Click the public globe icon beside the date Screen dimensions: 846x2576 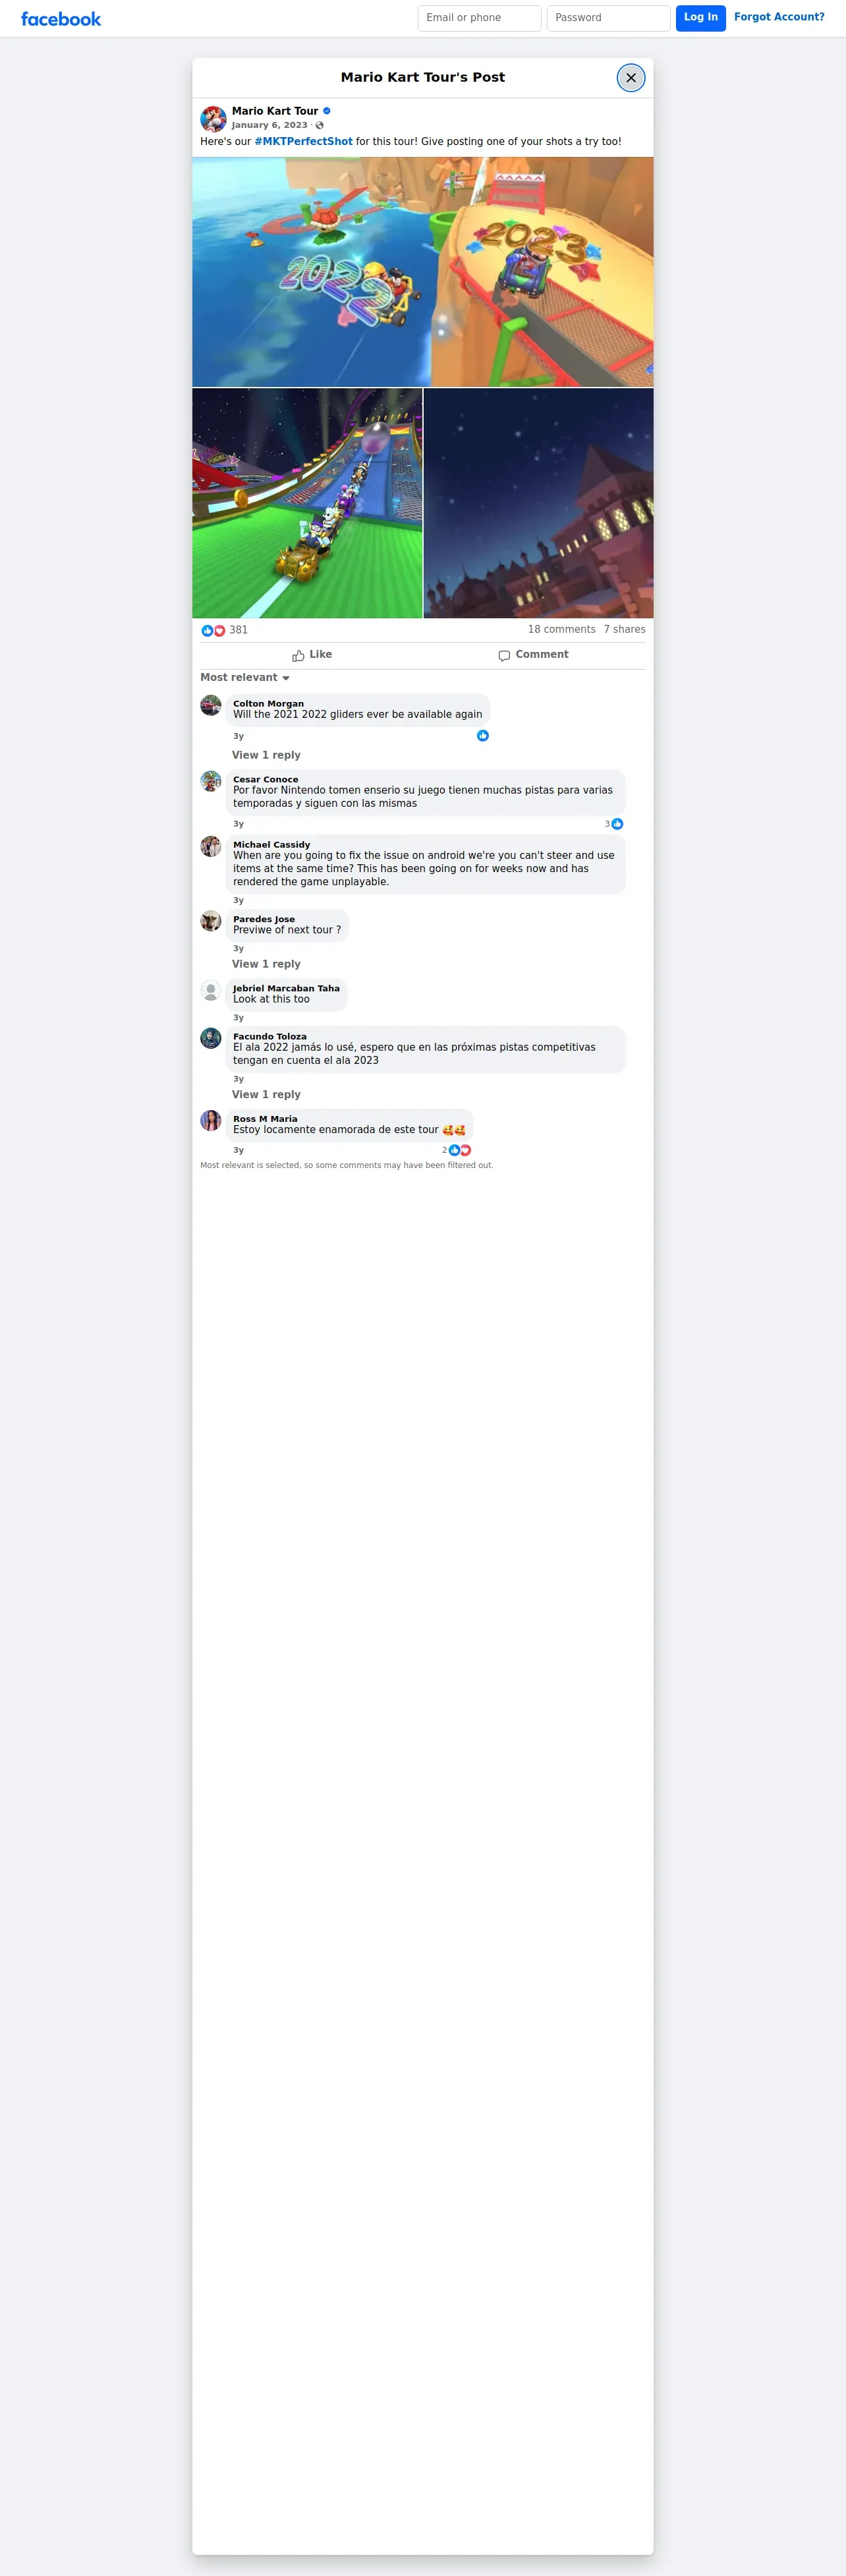tap(320, 126)
